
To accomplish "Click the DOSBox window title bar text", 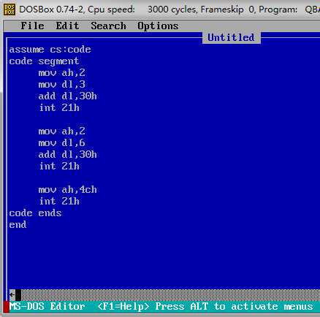I will pyautogui.click(x=169, y=9).
